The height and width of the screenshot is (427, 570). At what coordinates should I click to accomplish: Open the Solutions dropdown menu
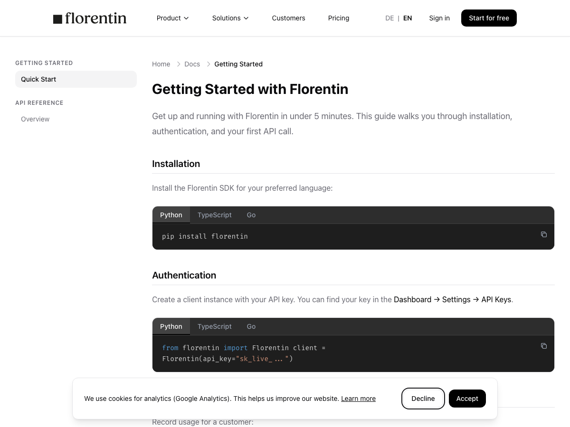[x=230, y=18]
